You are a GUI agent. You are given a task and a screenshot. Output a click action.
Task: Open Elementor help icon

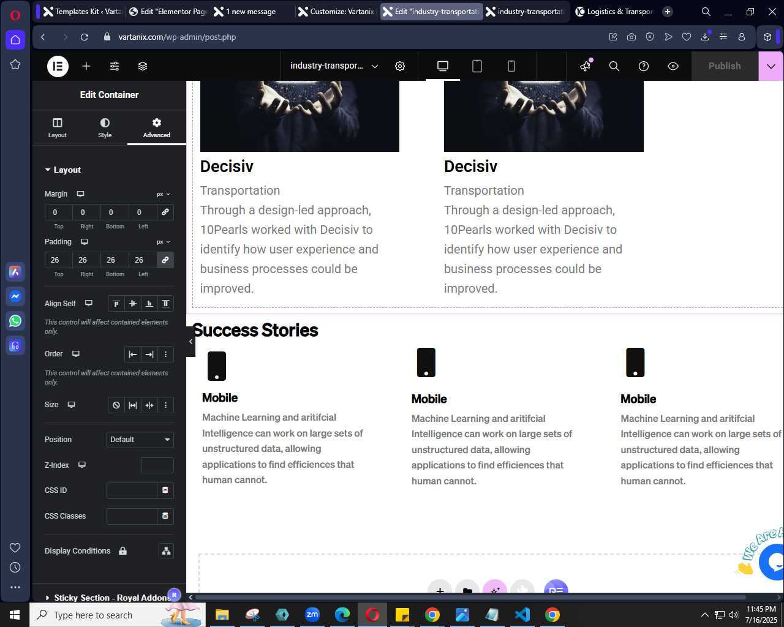tap(644, 66)
